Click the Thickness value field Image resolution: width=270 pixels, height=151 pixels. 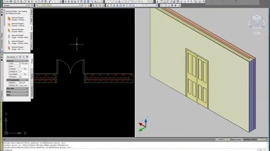coord(24,77)
